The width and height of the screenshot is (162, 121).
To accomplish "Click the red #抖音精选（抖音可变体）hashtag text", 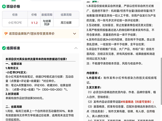I will point(137,102).
